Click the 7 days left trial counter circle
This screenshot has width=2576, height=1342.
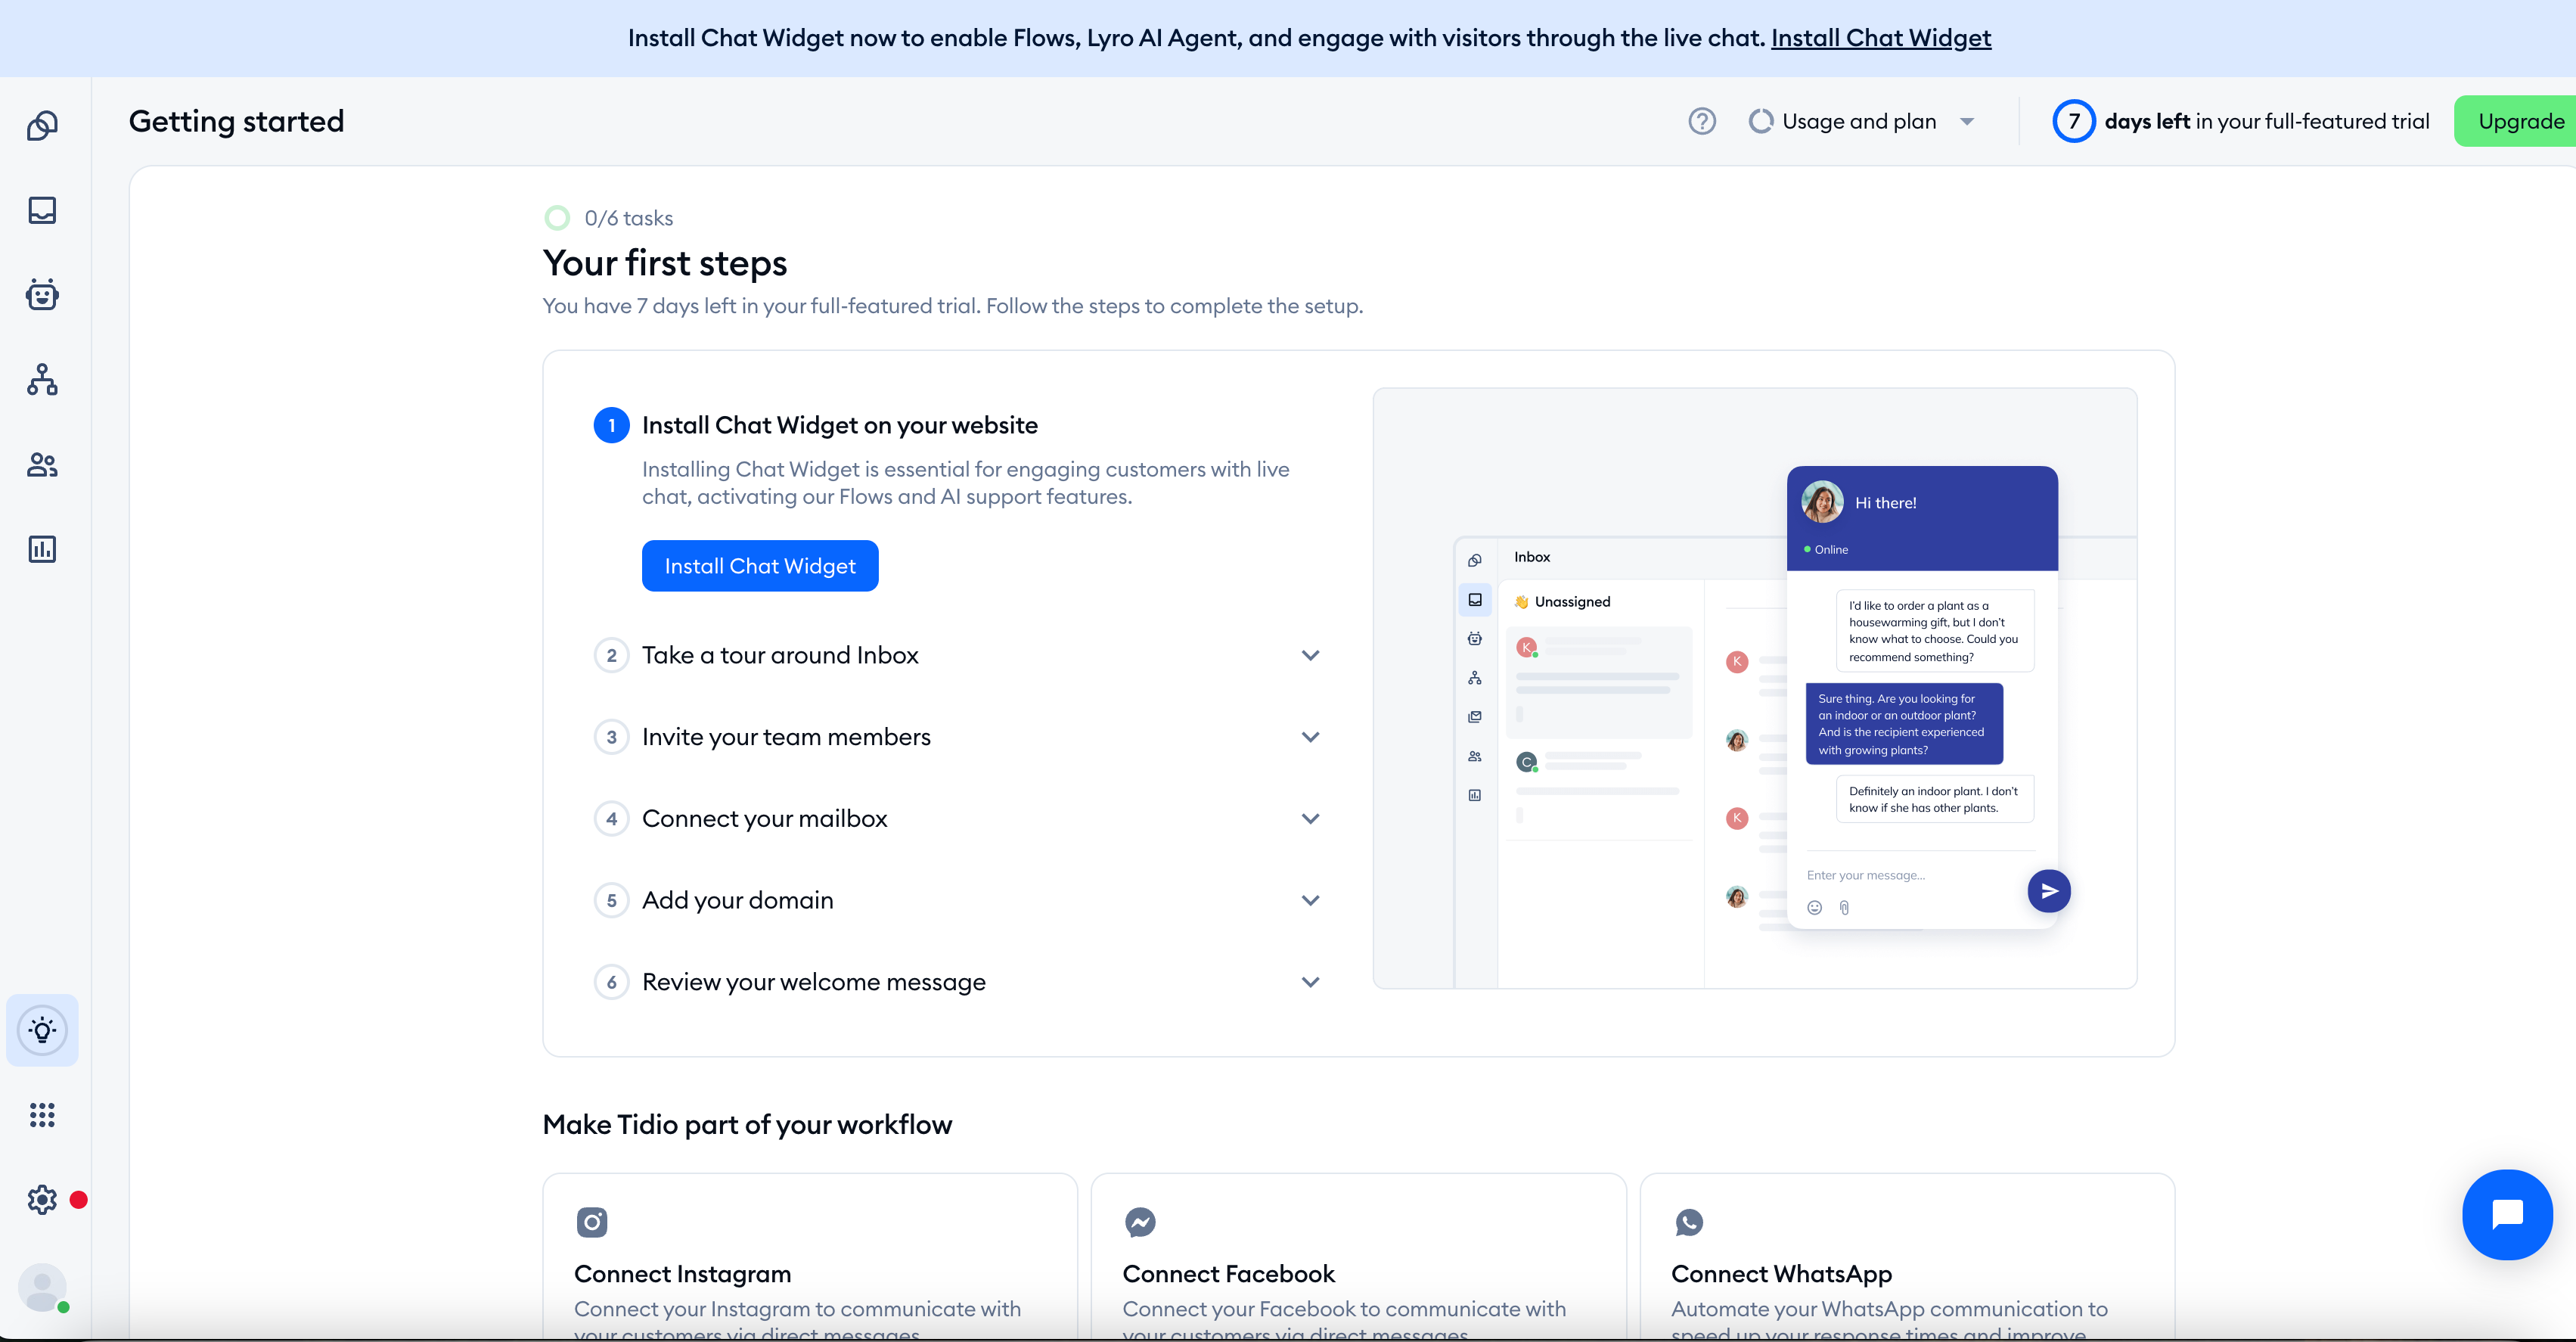pos(2074,121)
